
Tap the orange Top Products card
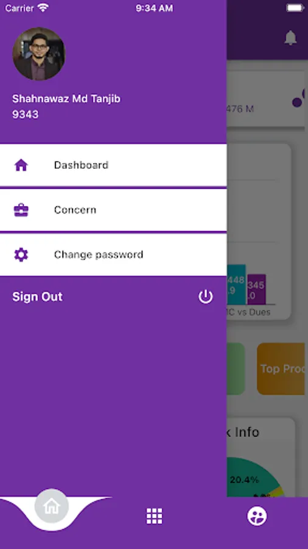281,368
